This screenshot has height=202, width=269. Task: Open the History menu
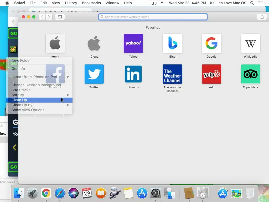71,3
